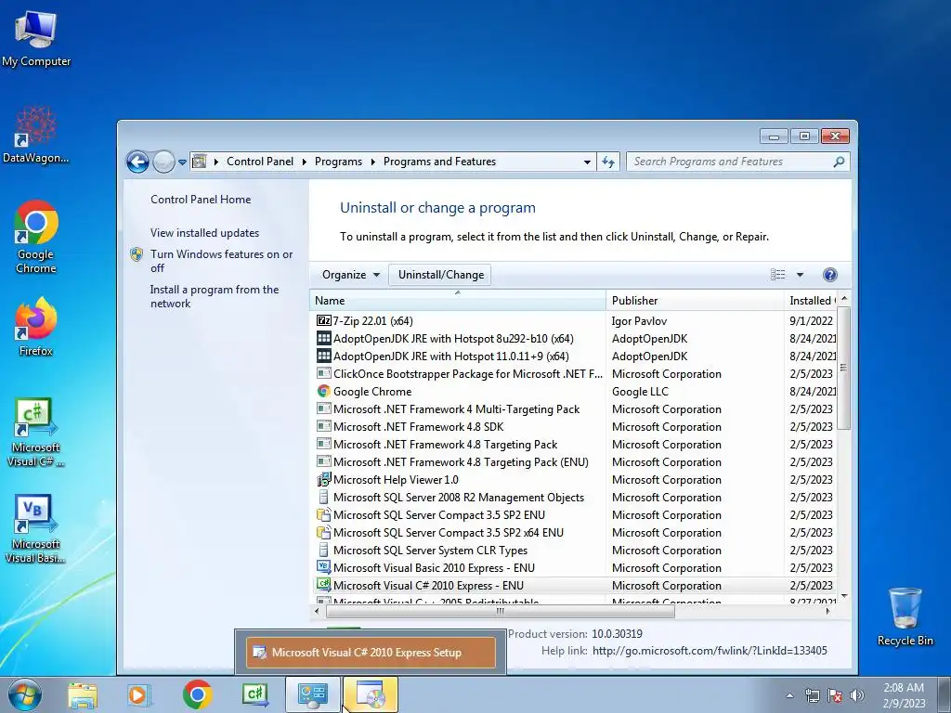This screenshot has height=713, width=951.
Task: Click the Action Center flag icon
Action: click(835, 696)
